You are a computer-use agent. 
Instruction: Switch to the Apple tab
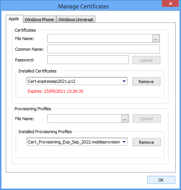point(14,19)
